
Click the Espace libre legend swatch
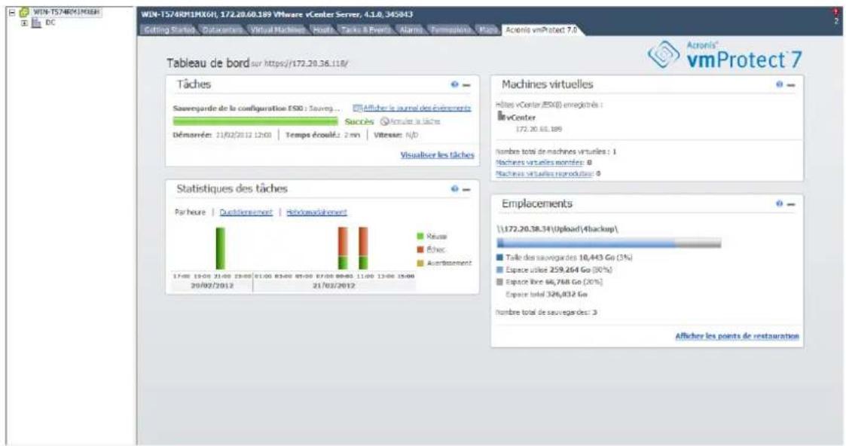tap(499, 282)
